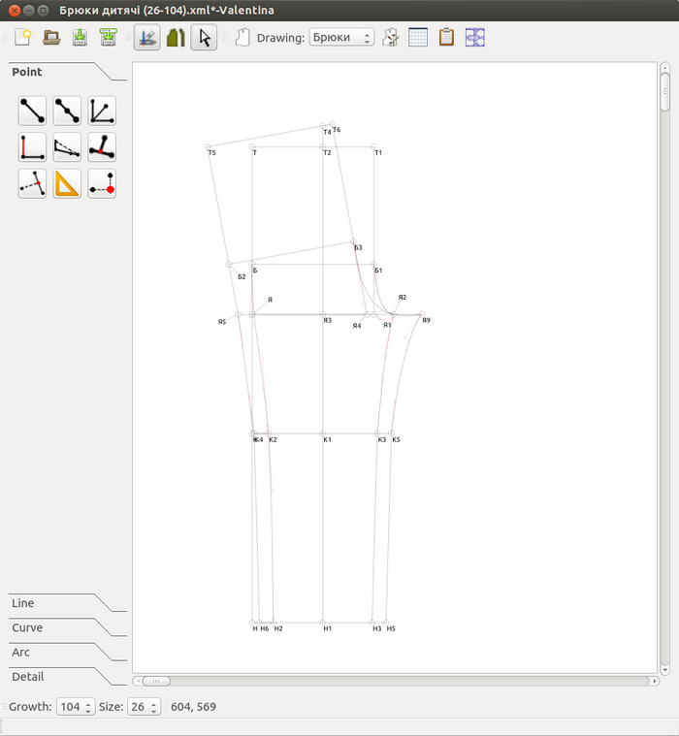Screen dimensions: 679x736
Task: Select point label H2 on the drawing
Action: click(x=278, y=629)
